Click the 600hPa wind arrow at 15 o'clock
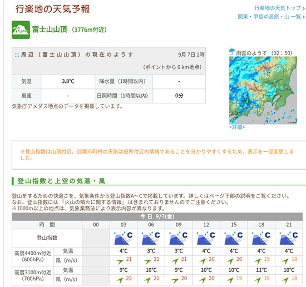306x287 pixels. (x=230, y=261)
